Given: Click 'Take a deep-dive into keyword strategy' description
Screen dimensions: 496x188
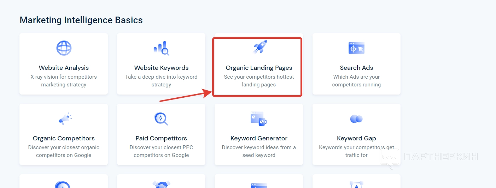Looking at the screenshot, I should tap(161, 81).
